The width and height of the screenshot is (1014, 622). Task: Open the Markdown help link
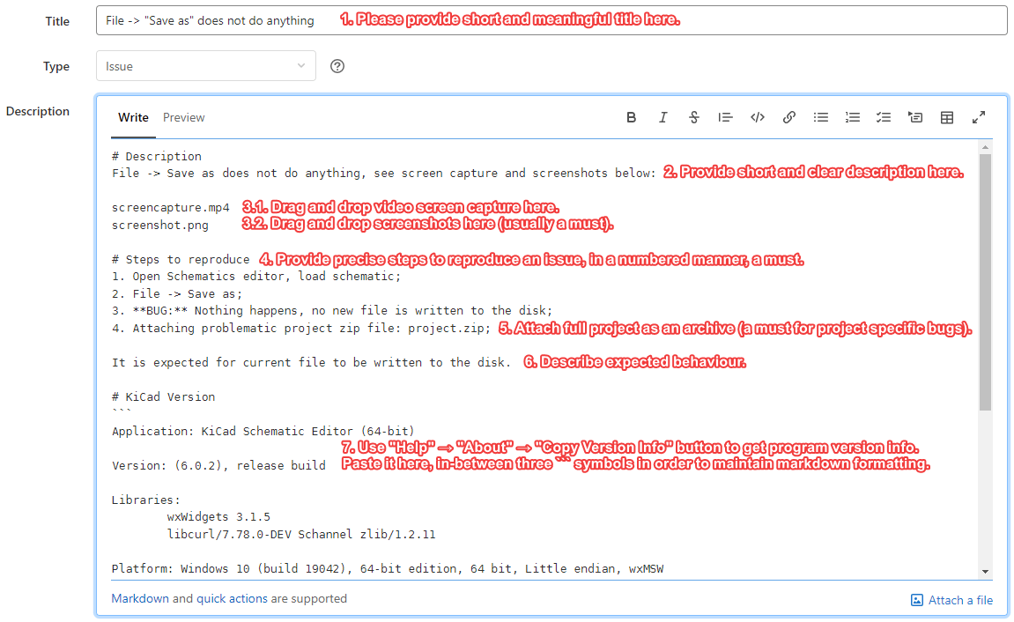(140, 599)
